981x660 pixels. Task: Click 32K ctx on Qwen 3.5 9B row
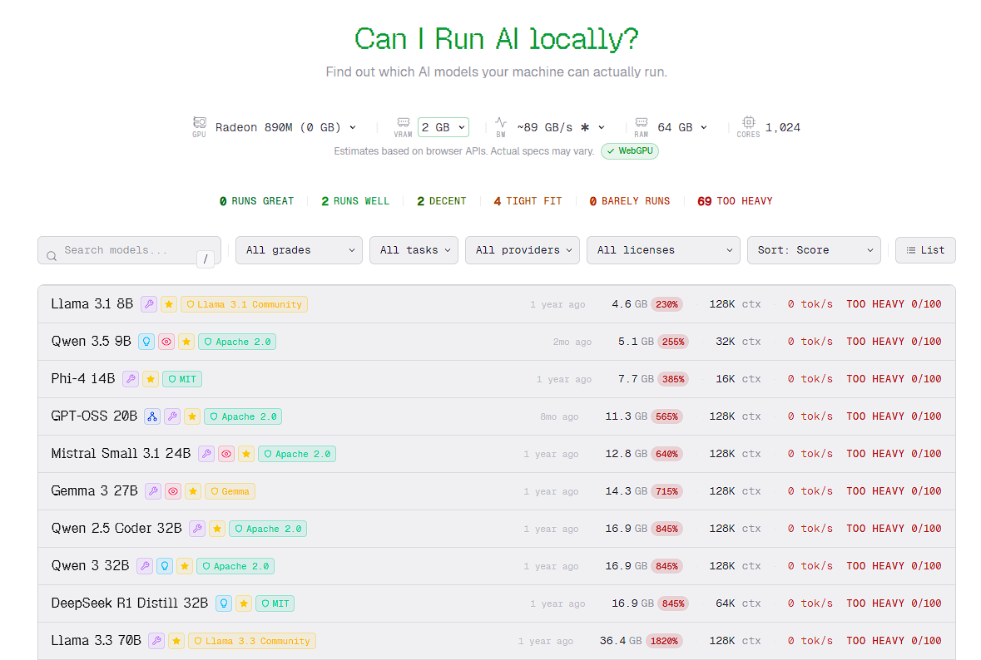(x=738, y=342)
